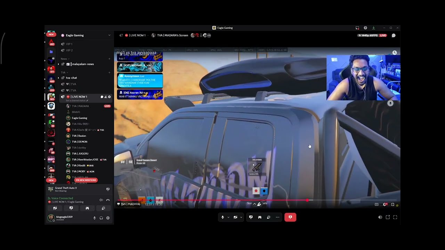Toggle captions in the video player
The width and height of the screenshot is (445, 250).
pyautogui.click(x=377, y=205)
